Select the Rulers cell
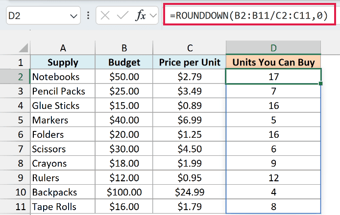The width and height of the screenshot is (340, 215). (63, 177)
